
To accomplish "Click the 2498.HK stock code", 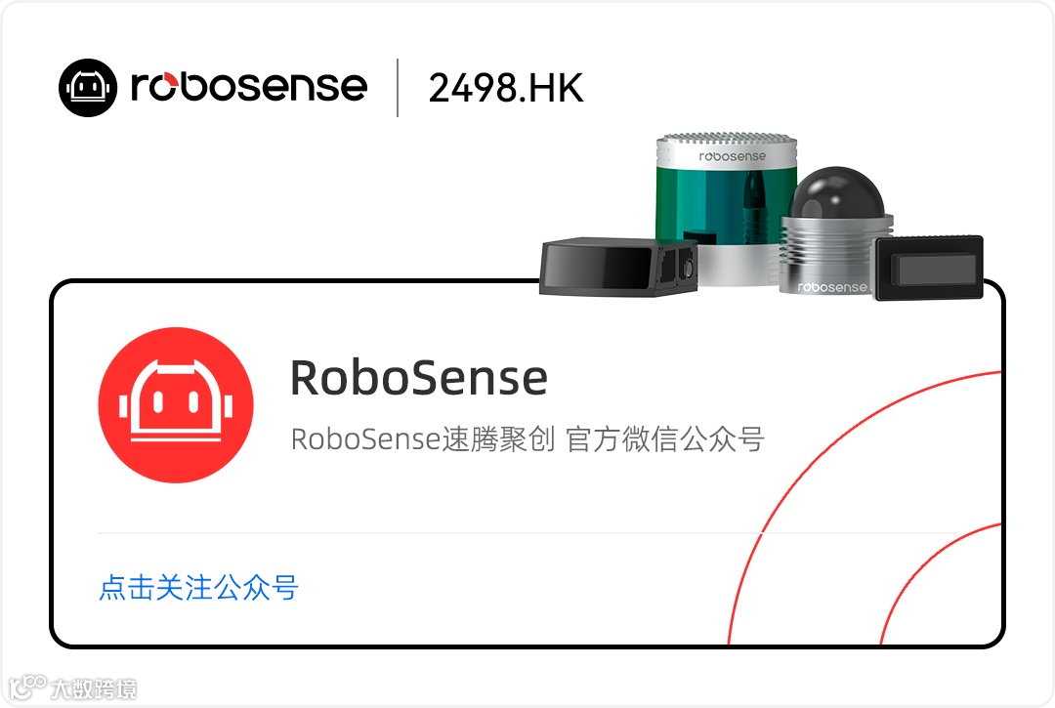I will (506, 88).
